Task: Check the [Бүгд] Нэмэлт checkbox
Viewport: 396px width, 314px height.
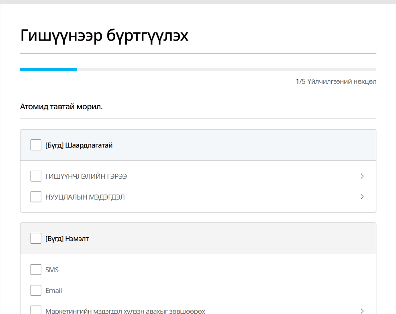Action: [x=36, y=238]
